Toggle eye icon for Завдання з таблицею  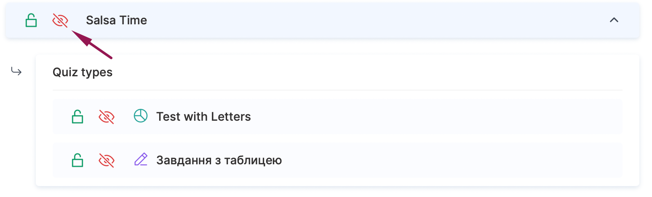coord(107,160)
